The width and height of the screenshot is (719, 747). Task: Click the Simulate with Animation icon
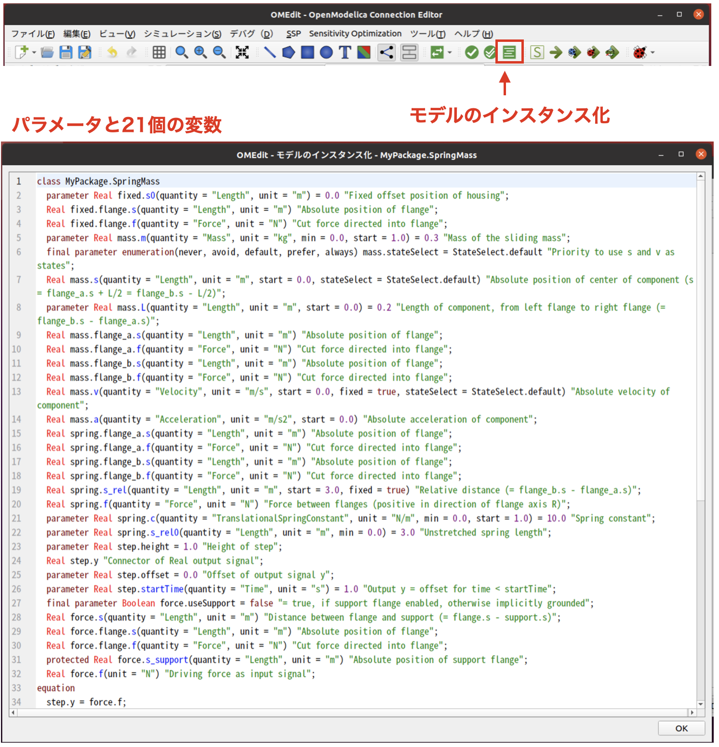[612, 52]
